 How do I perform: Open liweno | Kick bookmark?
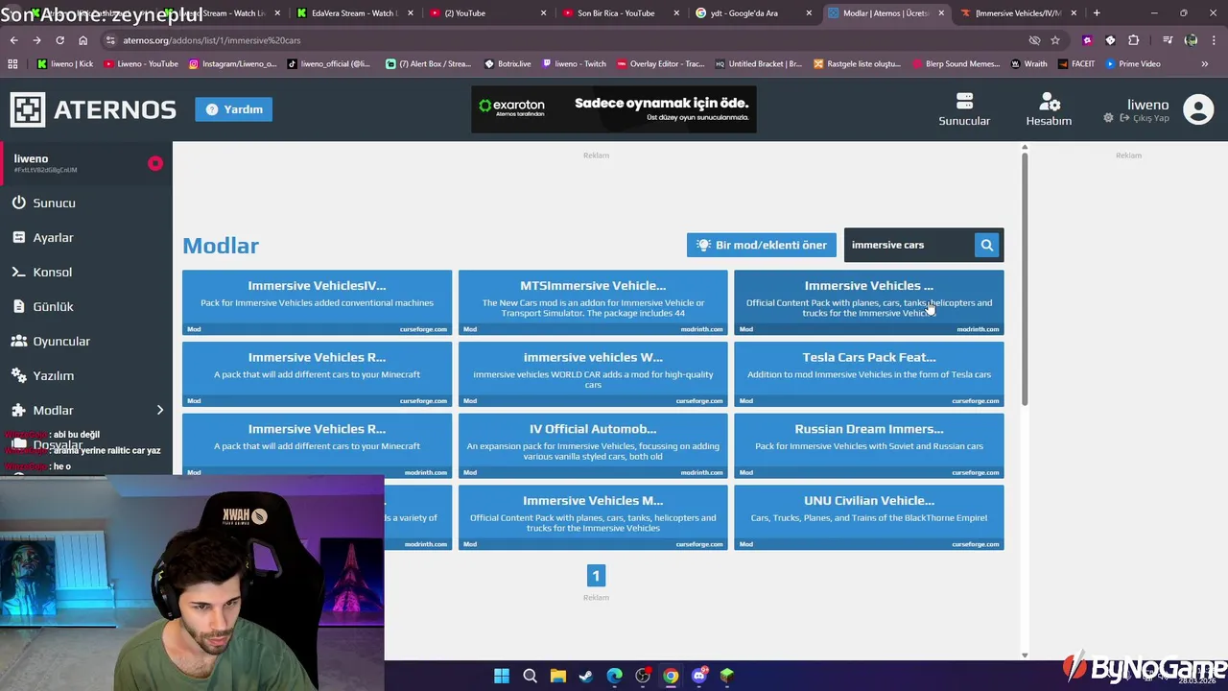point(65,63)
